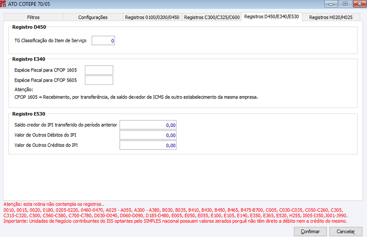
Task: Click the ATO COTEPE 70/05 app icon
Action: [x=3, y=4]
